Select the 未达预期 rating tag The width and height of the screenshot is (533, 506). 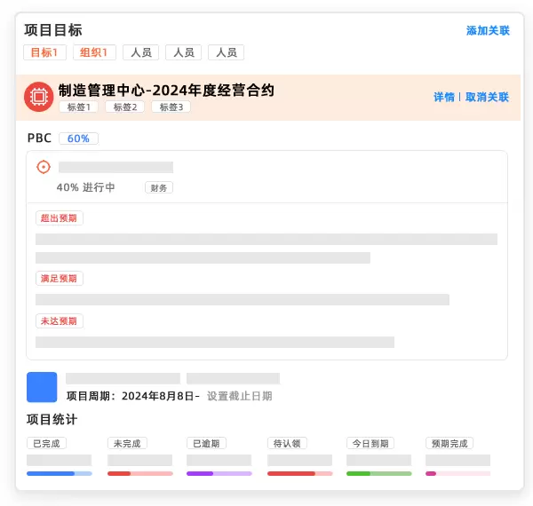click(x=59, y=321)
